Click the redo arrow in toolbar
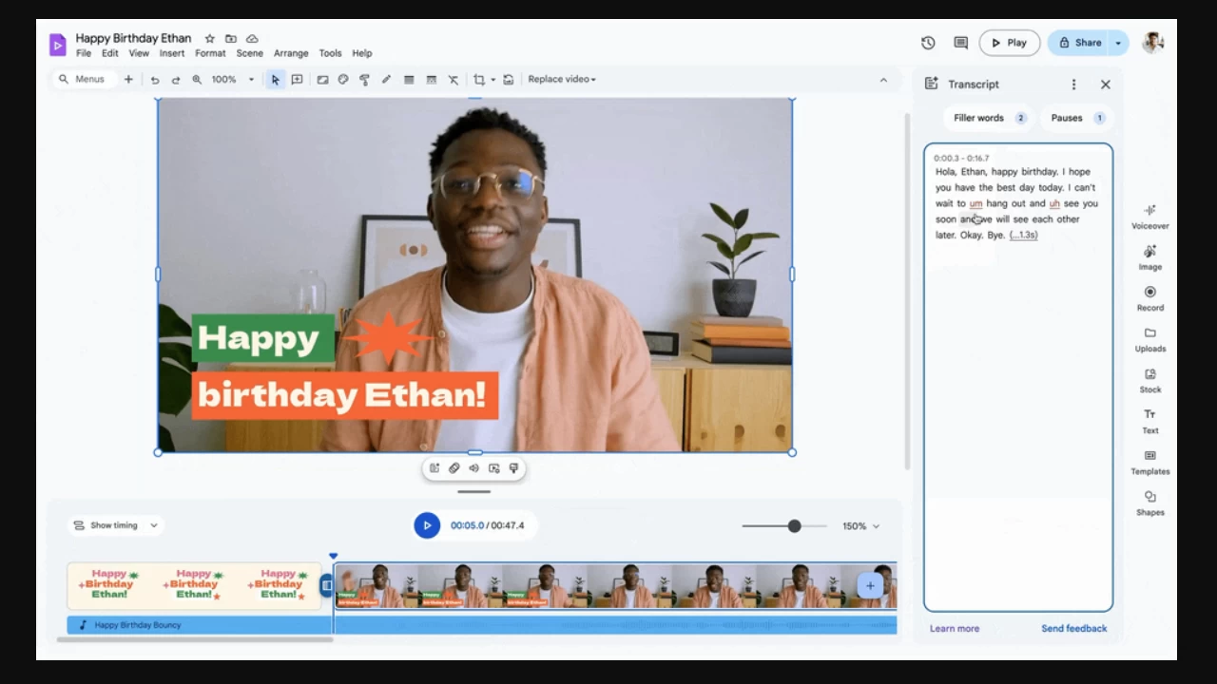 (x=176, y=80)
